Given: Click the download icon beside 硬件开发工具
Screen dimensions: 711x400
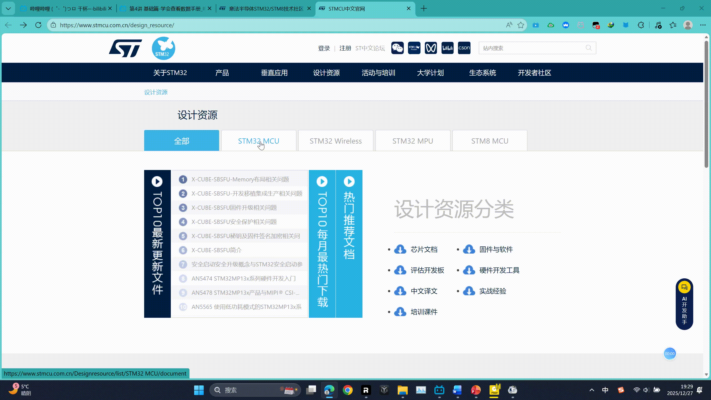Looking at the screenshot, I should click(469, 270).
